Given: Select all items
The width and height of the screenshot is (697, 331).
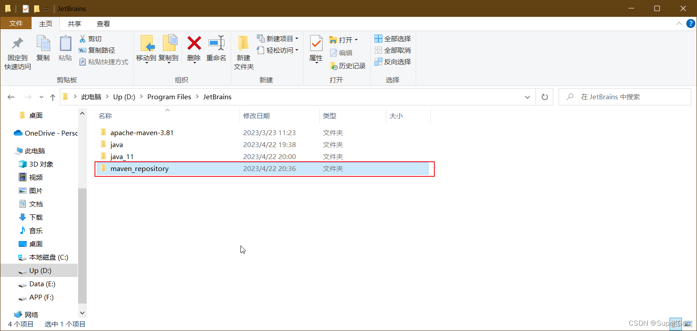Looking at the screenshot, I should (x=393, y=39).
